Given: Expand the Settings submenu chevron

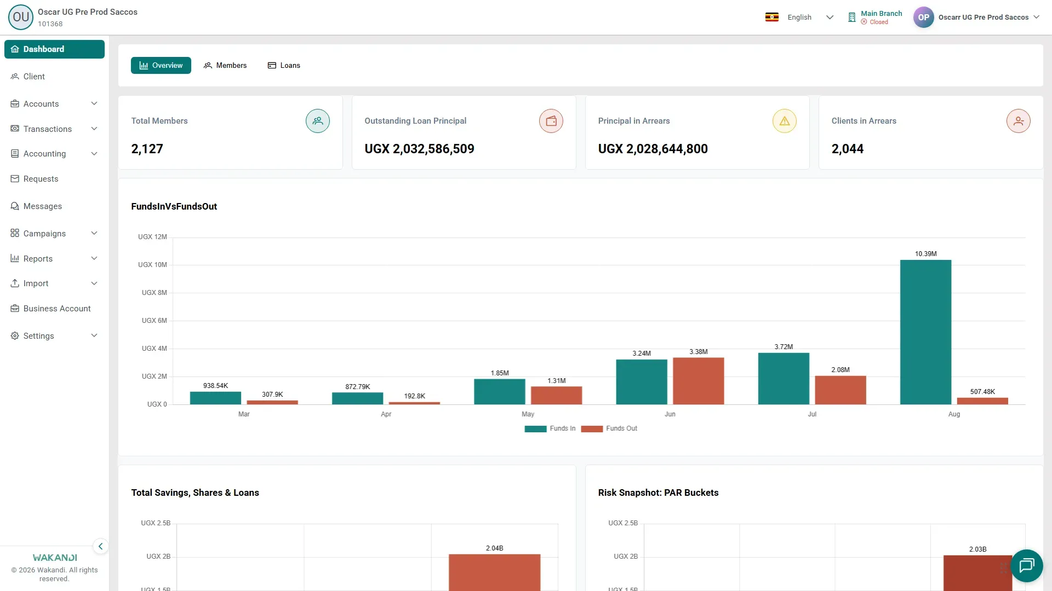Looking at the screenshot, I should tap(94, 336).
